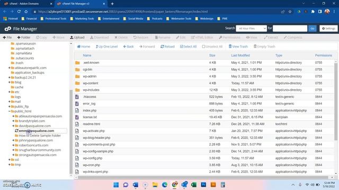339x190 pixels.
Task: Expand the johnnypasqualone.com tree folder
Action: (x=13, y=140)
